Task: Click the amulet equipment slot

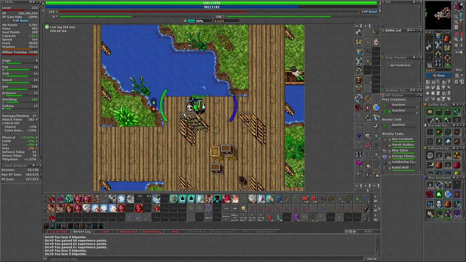Action: [x=429, y=39]
